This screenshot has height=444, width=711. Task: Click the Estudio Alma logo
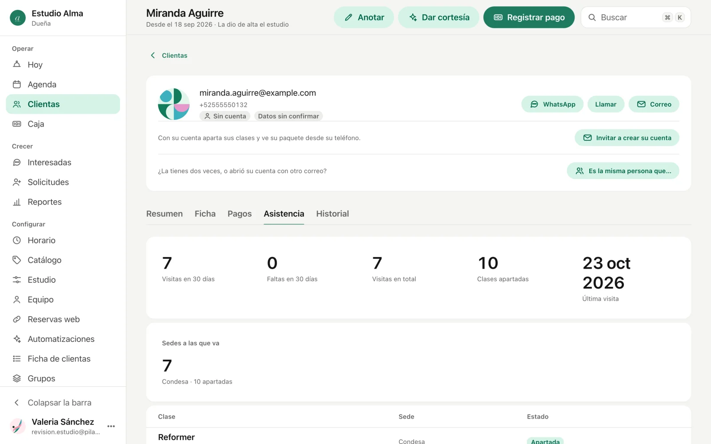coord(18,18)
